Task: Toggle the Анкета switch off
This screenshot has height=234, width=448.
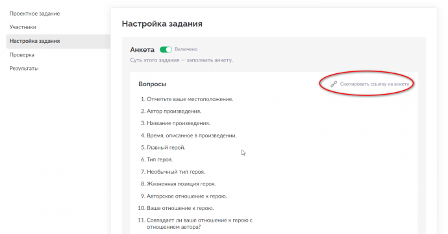Action: tap(166, 50)
